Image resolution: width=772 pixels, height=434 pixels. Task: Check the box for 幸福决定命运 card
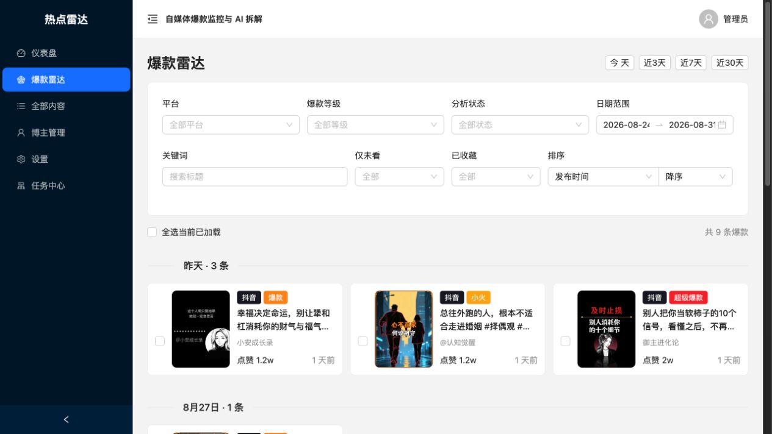(160, 341)
